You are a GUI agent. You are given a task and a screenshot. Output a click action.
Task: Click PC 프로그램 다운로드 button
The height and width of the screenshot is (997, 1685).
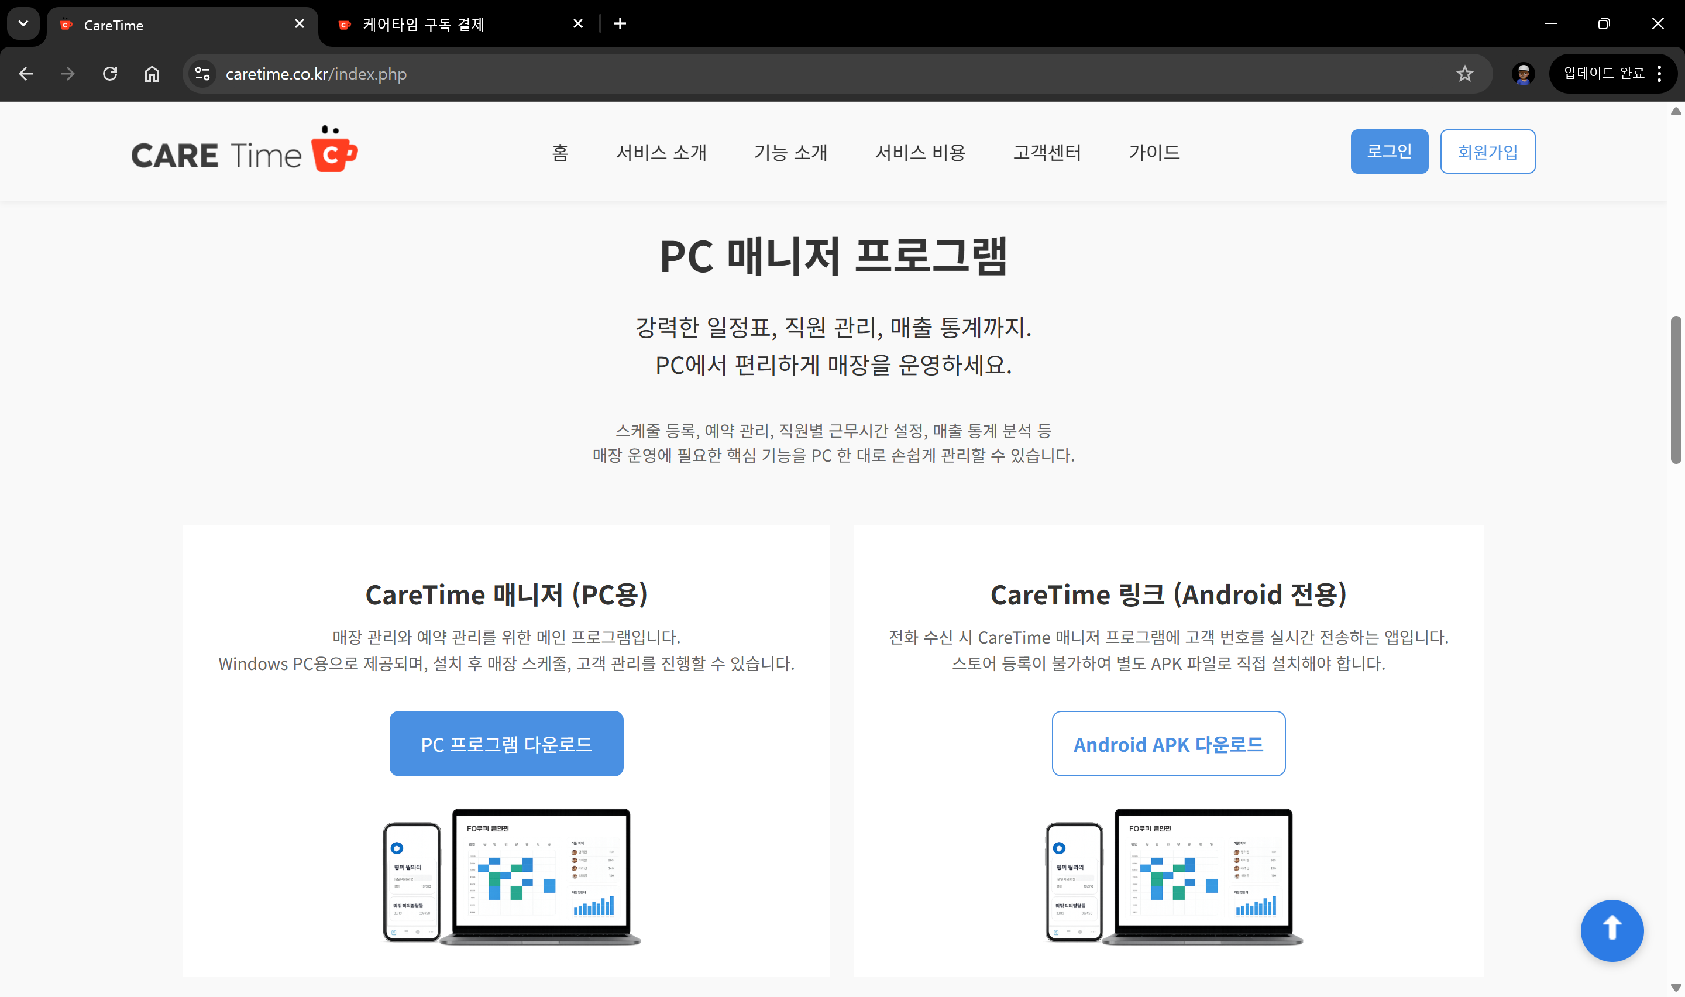[x=505, y=744]
